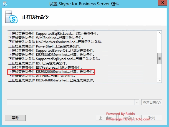Viewport: 169px width, 127px height.
Task: Select the IIS...已满足先决条件 line
Action: [x=38, y=63]
